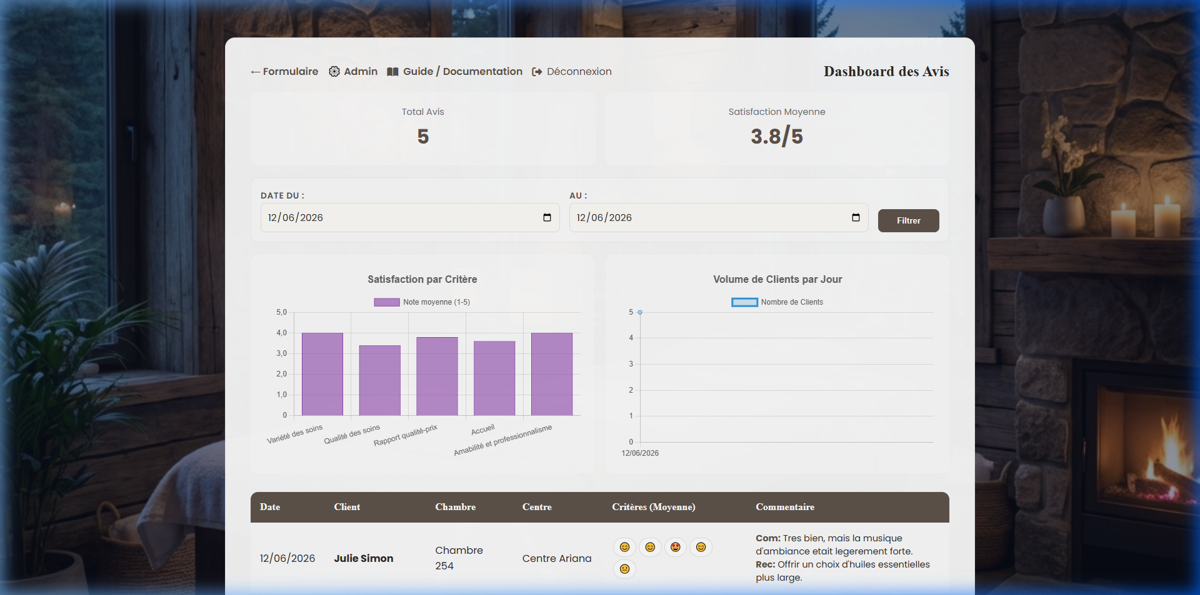
Task: Click the data point on Volume de Clients chart
Action: [x=640, y=312]
